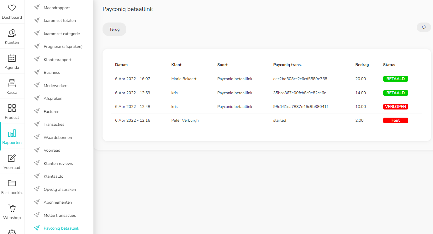Image resolution: width=433 pixels, height=234 pixels.
Task: Open the Dashboard heart icon
Action: (12, 8)
